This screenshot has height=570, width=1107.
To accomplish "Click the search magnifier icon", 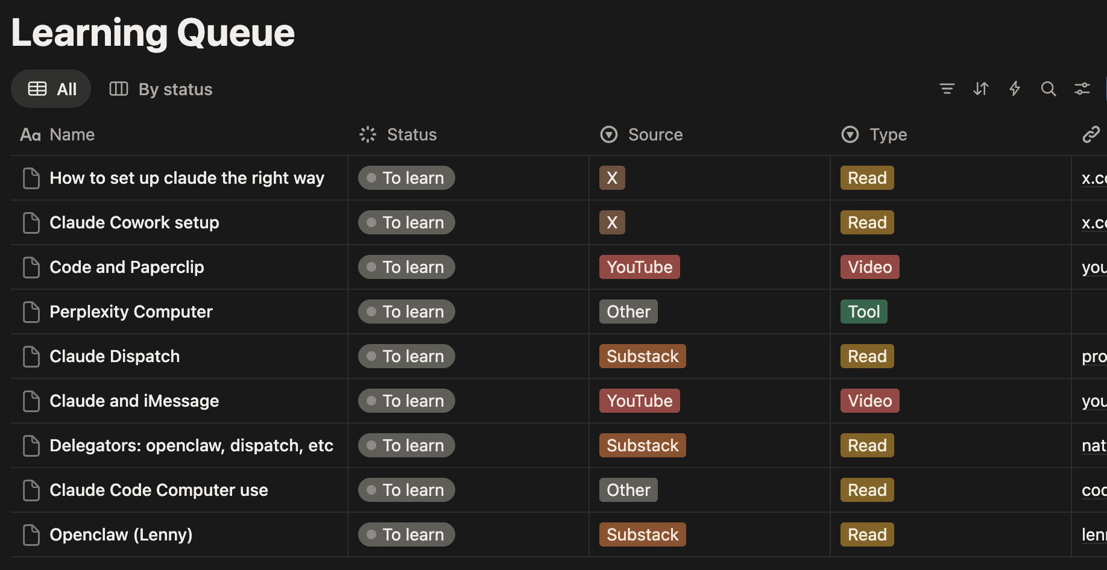I will tap(1049, 89).
